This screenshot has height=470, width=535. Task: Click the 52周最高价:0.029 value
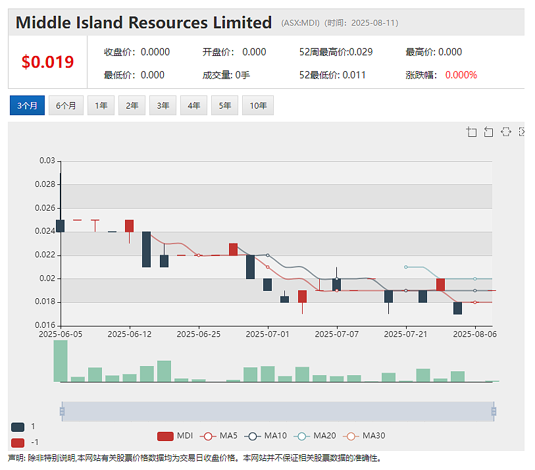(336, 52)
